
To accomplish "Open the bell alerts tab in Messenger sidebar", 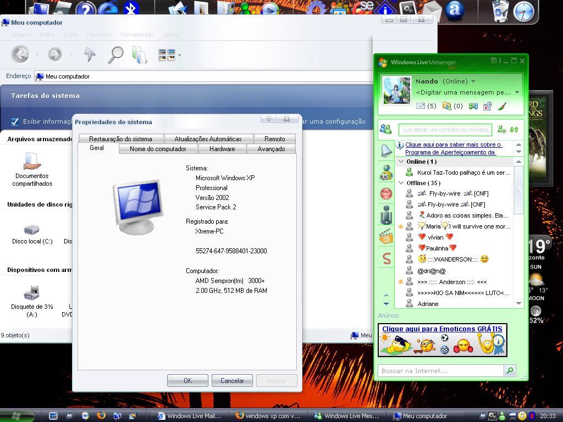I will 386,151.
